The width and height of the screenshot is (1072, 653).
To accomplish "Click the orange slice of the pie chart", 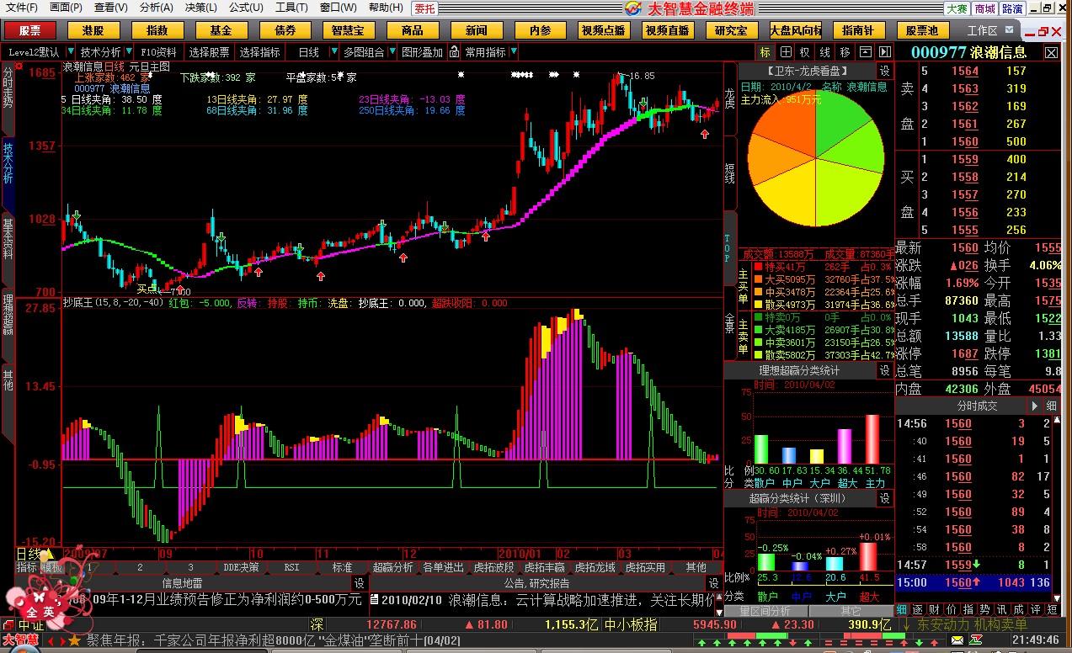I will [x=781, y=126].
